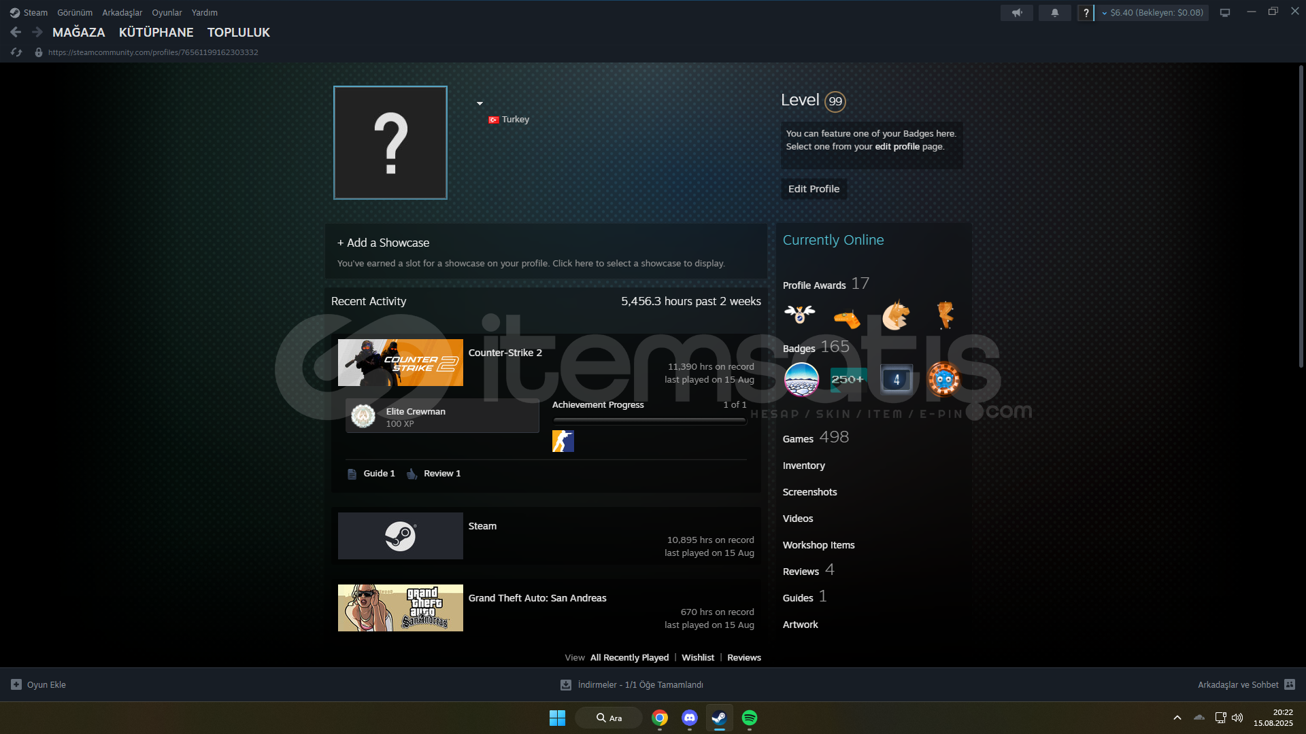This screenshot has height=734, width=1306.
Task: Show hidden system tray icons chevron
Action: pyautogui.click(x=1177, y=718)
